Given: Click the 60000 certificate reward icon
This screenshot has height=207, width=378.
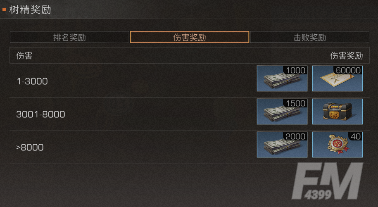Looking at the screenshot, I should click(338, 79).
